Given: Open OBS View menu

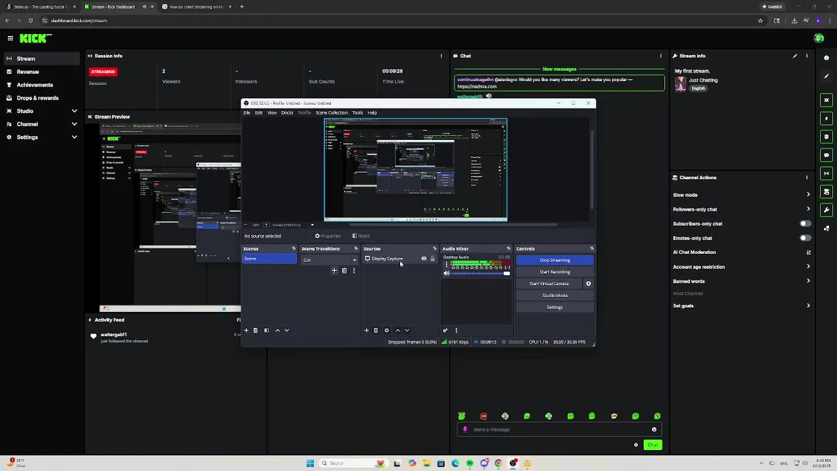Looking at the screenshot, I should click(x=272, y=113).
